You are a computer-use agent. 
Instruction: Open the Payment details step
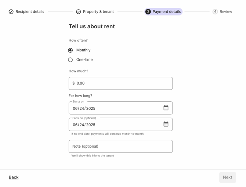pos(163,12)
